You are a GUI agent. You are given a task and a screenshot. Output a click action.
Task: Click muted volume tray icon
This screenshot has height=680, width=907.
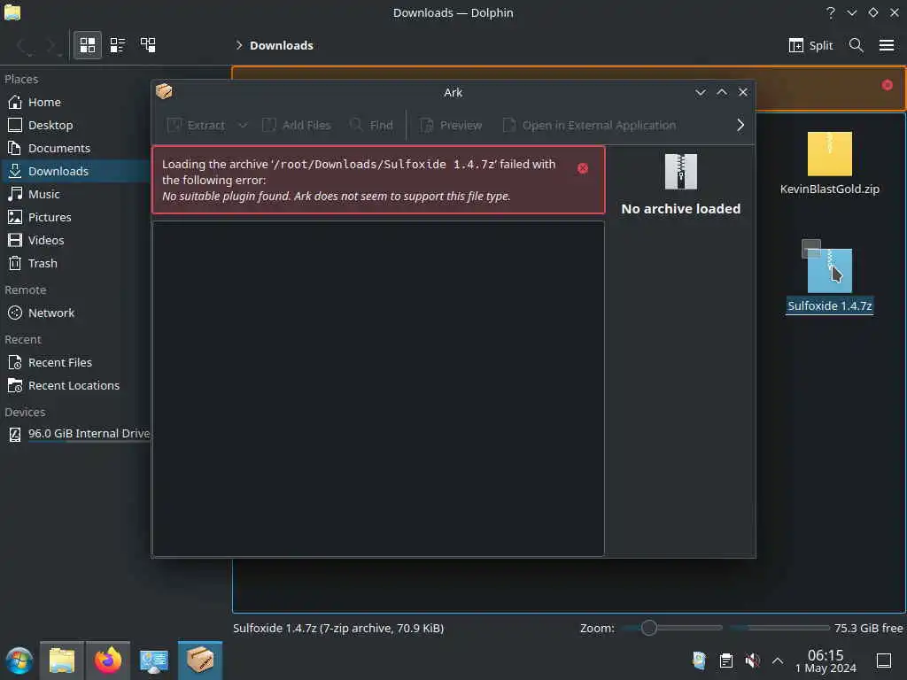click(752, 661)
